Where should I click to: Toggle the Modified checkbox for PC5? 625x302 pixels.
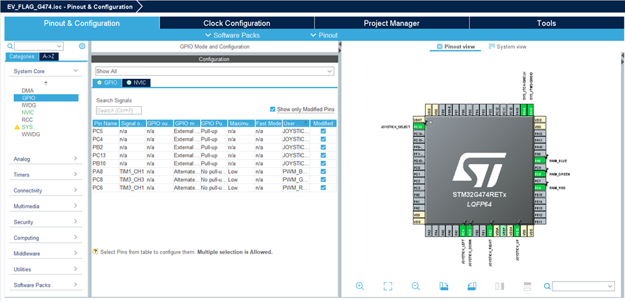(323, 131)
